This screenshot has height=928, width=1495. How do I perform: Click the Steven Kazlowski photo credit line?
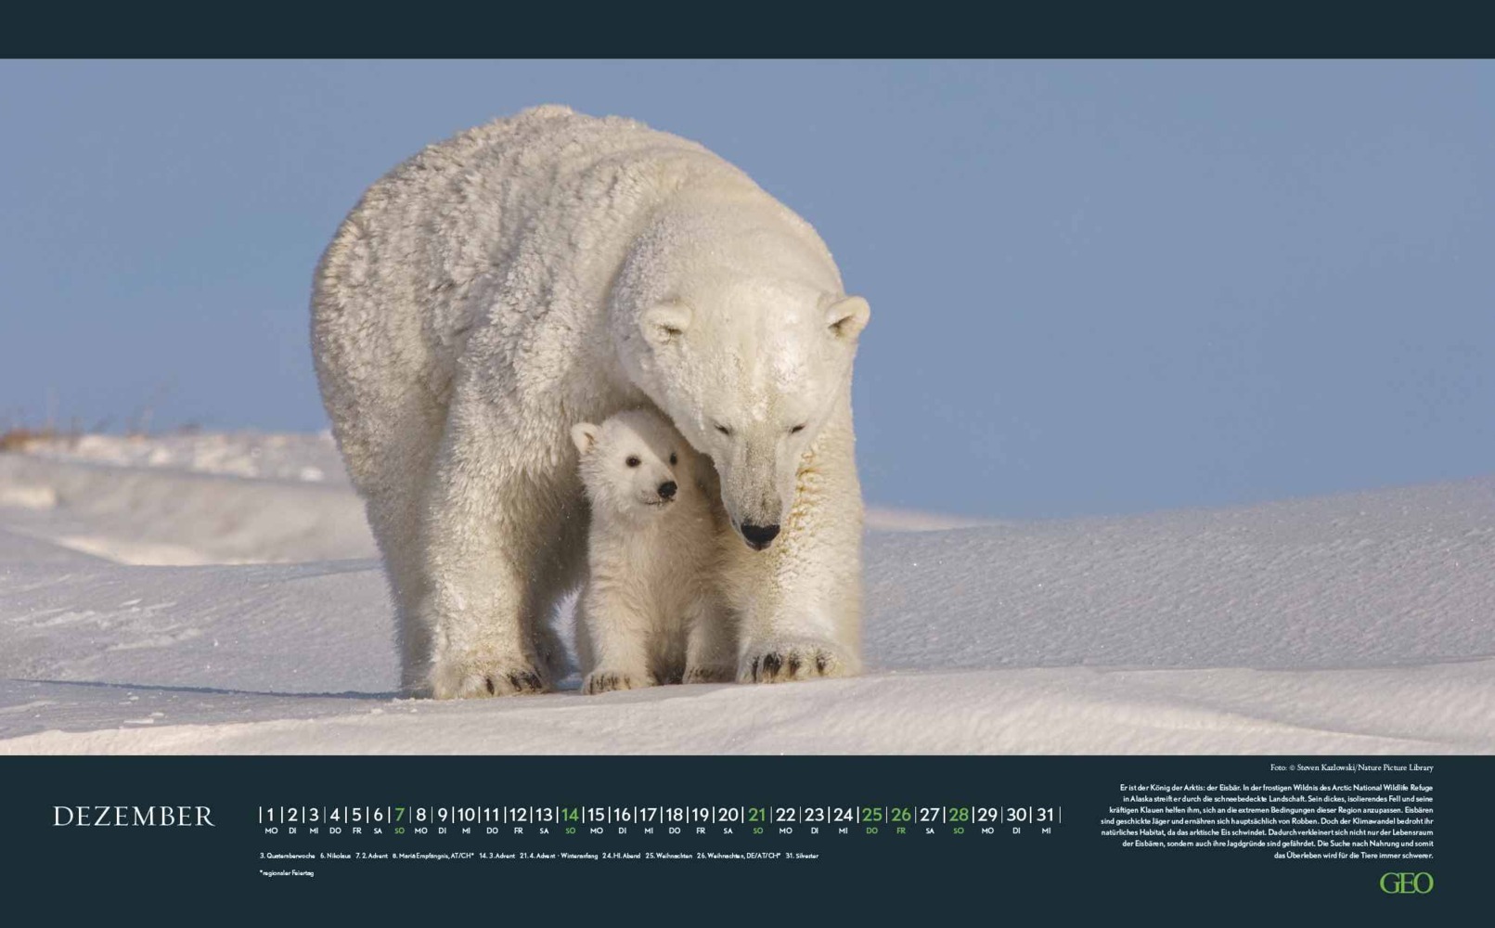click(1352, 767)
